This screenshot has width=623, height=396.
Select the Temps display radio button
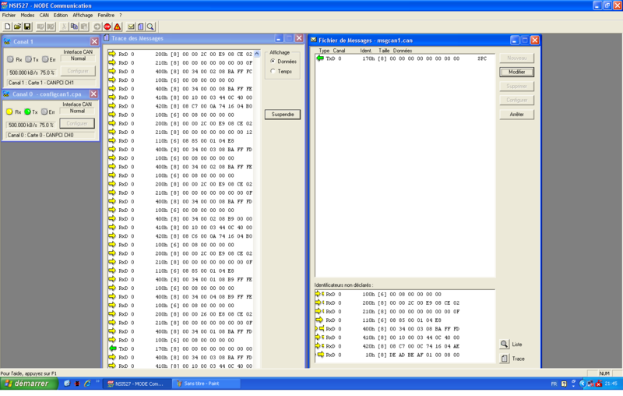273,71
